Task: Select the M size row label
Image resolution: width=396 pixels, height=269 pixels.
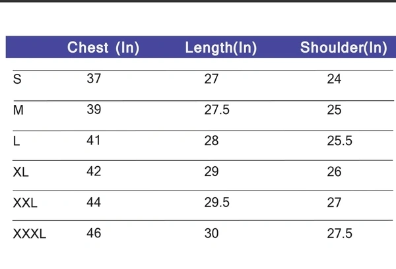Action: tap(18, 110)
